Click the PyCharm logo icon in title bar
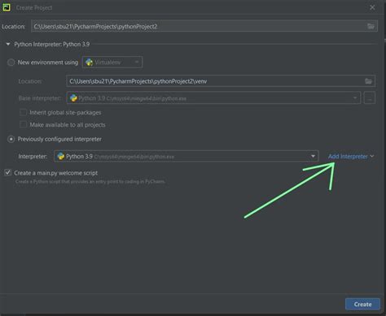Viewport: 386px width, 316px height. pyautogui.click(x=7, y=7)
